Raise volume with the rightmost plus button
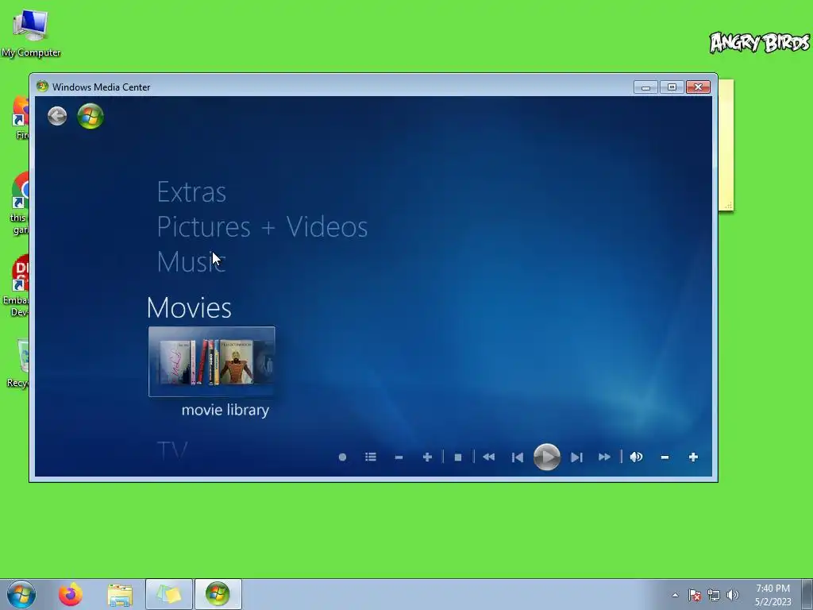This screenshot has height=610, width=813. 693,457
